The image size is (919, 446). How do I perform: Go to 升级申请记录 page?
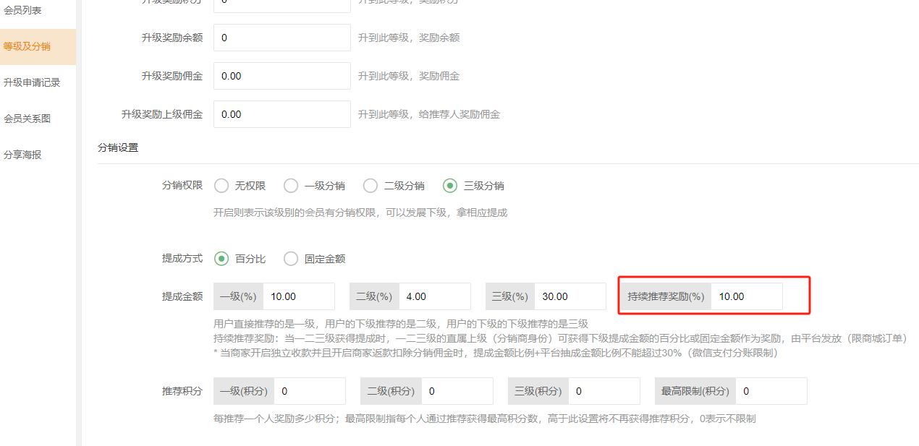click(x=32, y=82)
